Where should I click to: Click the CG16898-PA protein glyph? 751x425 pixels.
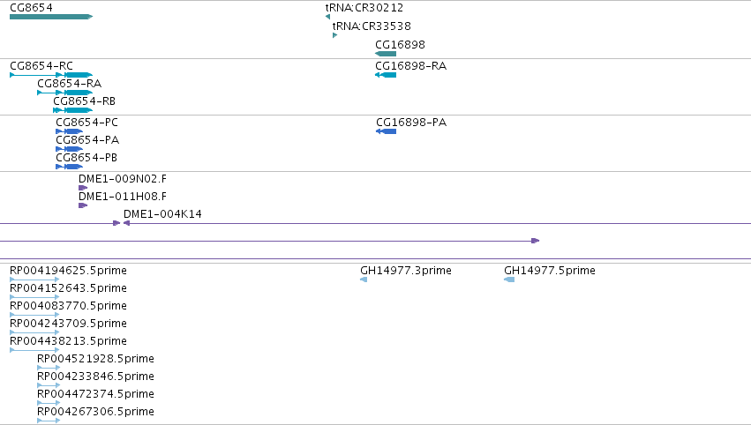coord(386,131)
